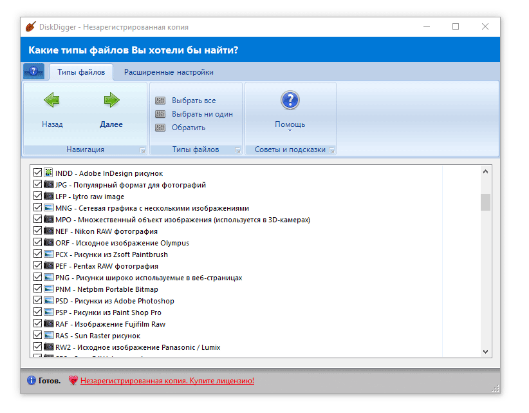Viewport: 529px width, 413px height.
Task: Open the blue Помощь question mark icon
Action: point(290,101)
